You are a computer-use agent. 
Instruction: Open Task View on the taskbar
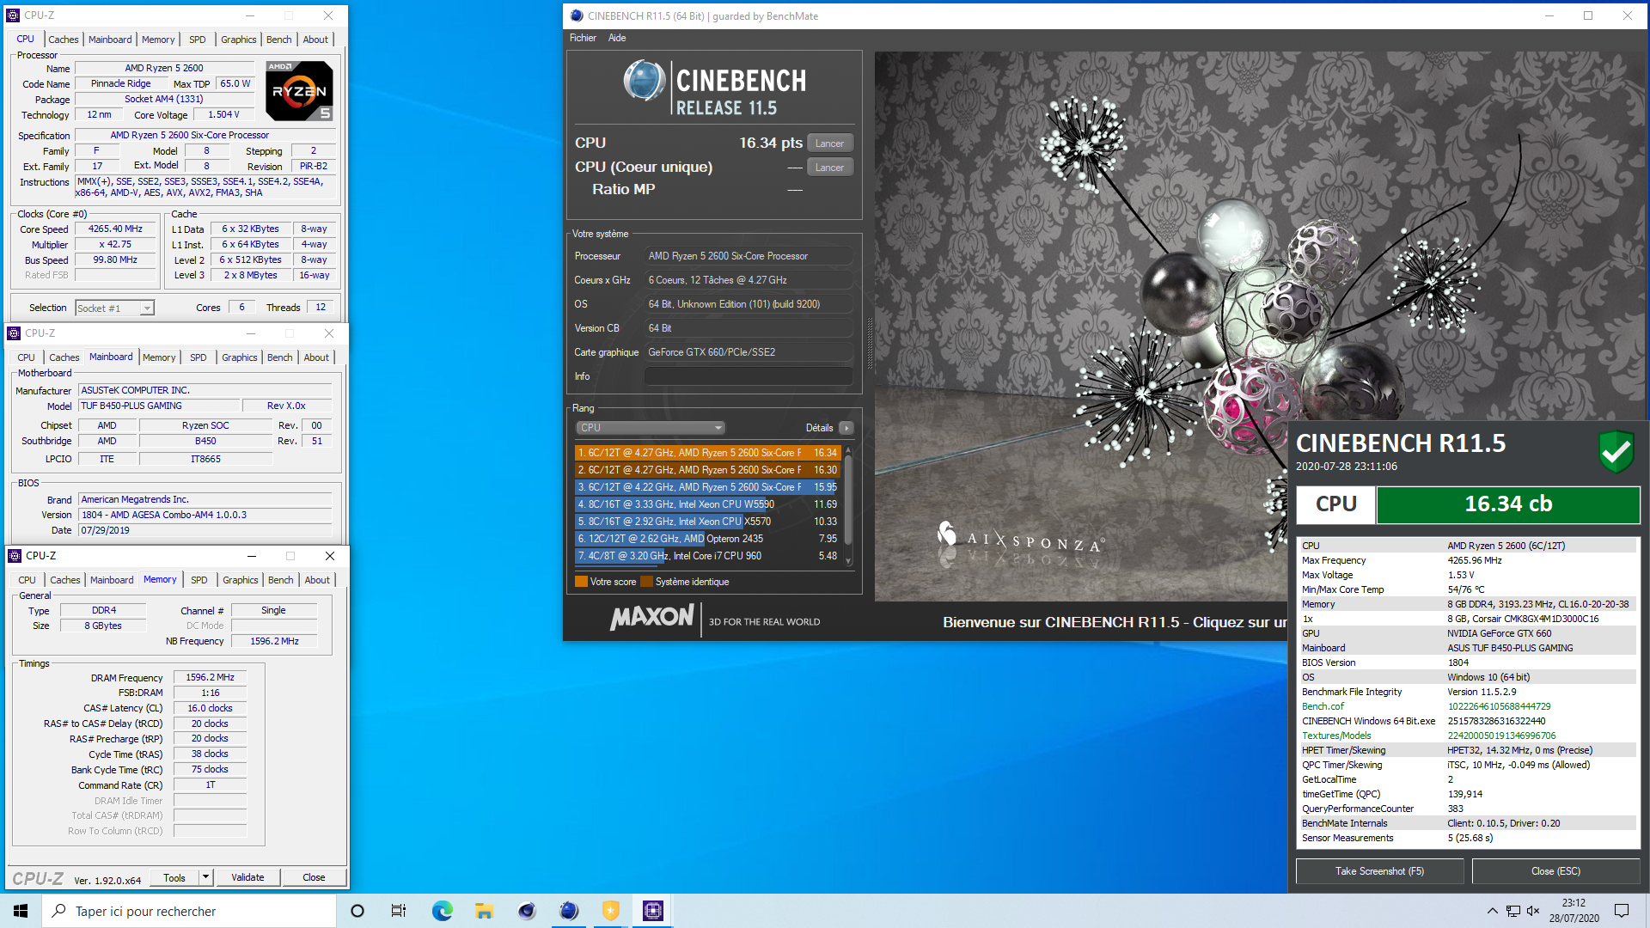tap(399, 911)
